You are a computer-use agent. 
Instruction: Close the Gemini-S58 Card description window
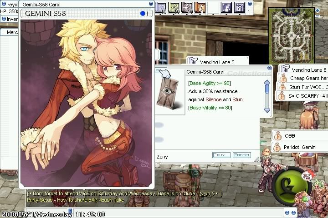[x=269, y=68]
